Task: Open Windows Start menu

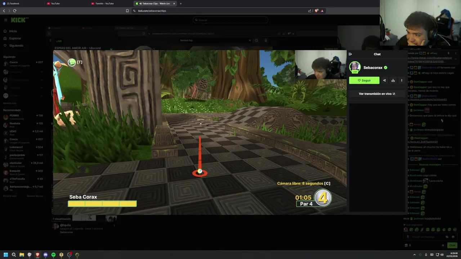Action: (6, 255)
